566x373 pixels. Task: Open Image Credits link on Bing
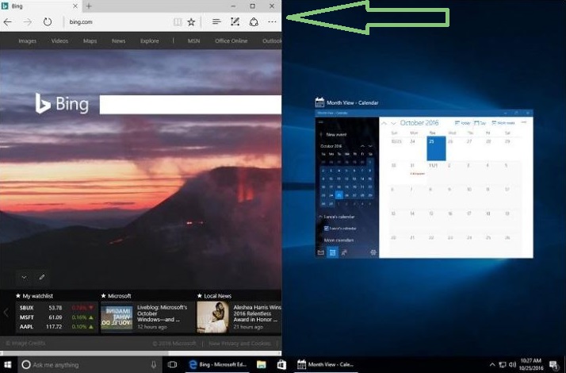tap(25, 343)
